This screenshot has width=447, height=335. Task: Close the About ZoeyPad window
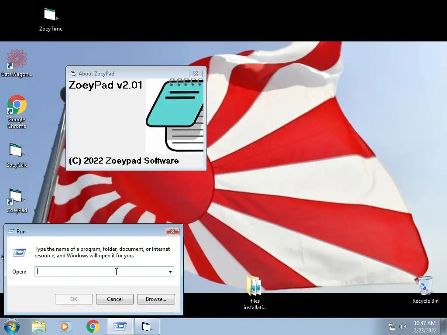click(196, 73)
